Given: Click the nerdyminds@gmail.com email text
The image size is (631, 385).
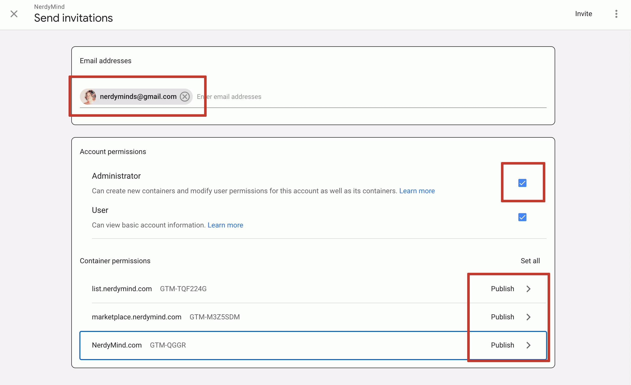Looking at the screenshot, I should (138, 97).
